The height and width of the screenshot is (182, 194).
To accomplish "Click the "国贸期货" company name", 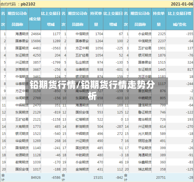I will [x=82, y=148].
